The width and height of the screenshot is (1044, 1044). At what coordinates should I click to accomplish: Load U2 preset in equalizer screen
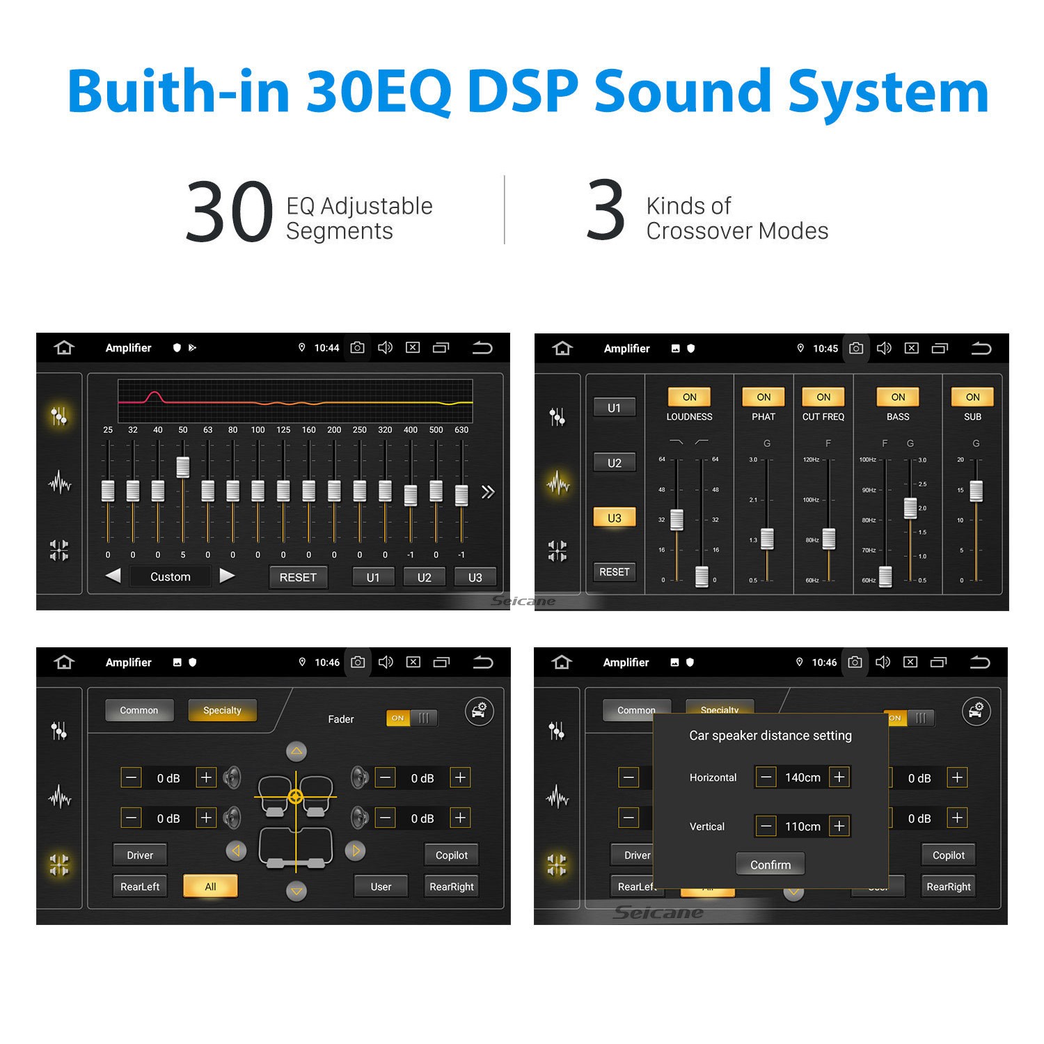(x=424, y=577)
